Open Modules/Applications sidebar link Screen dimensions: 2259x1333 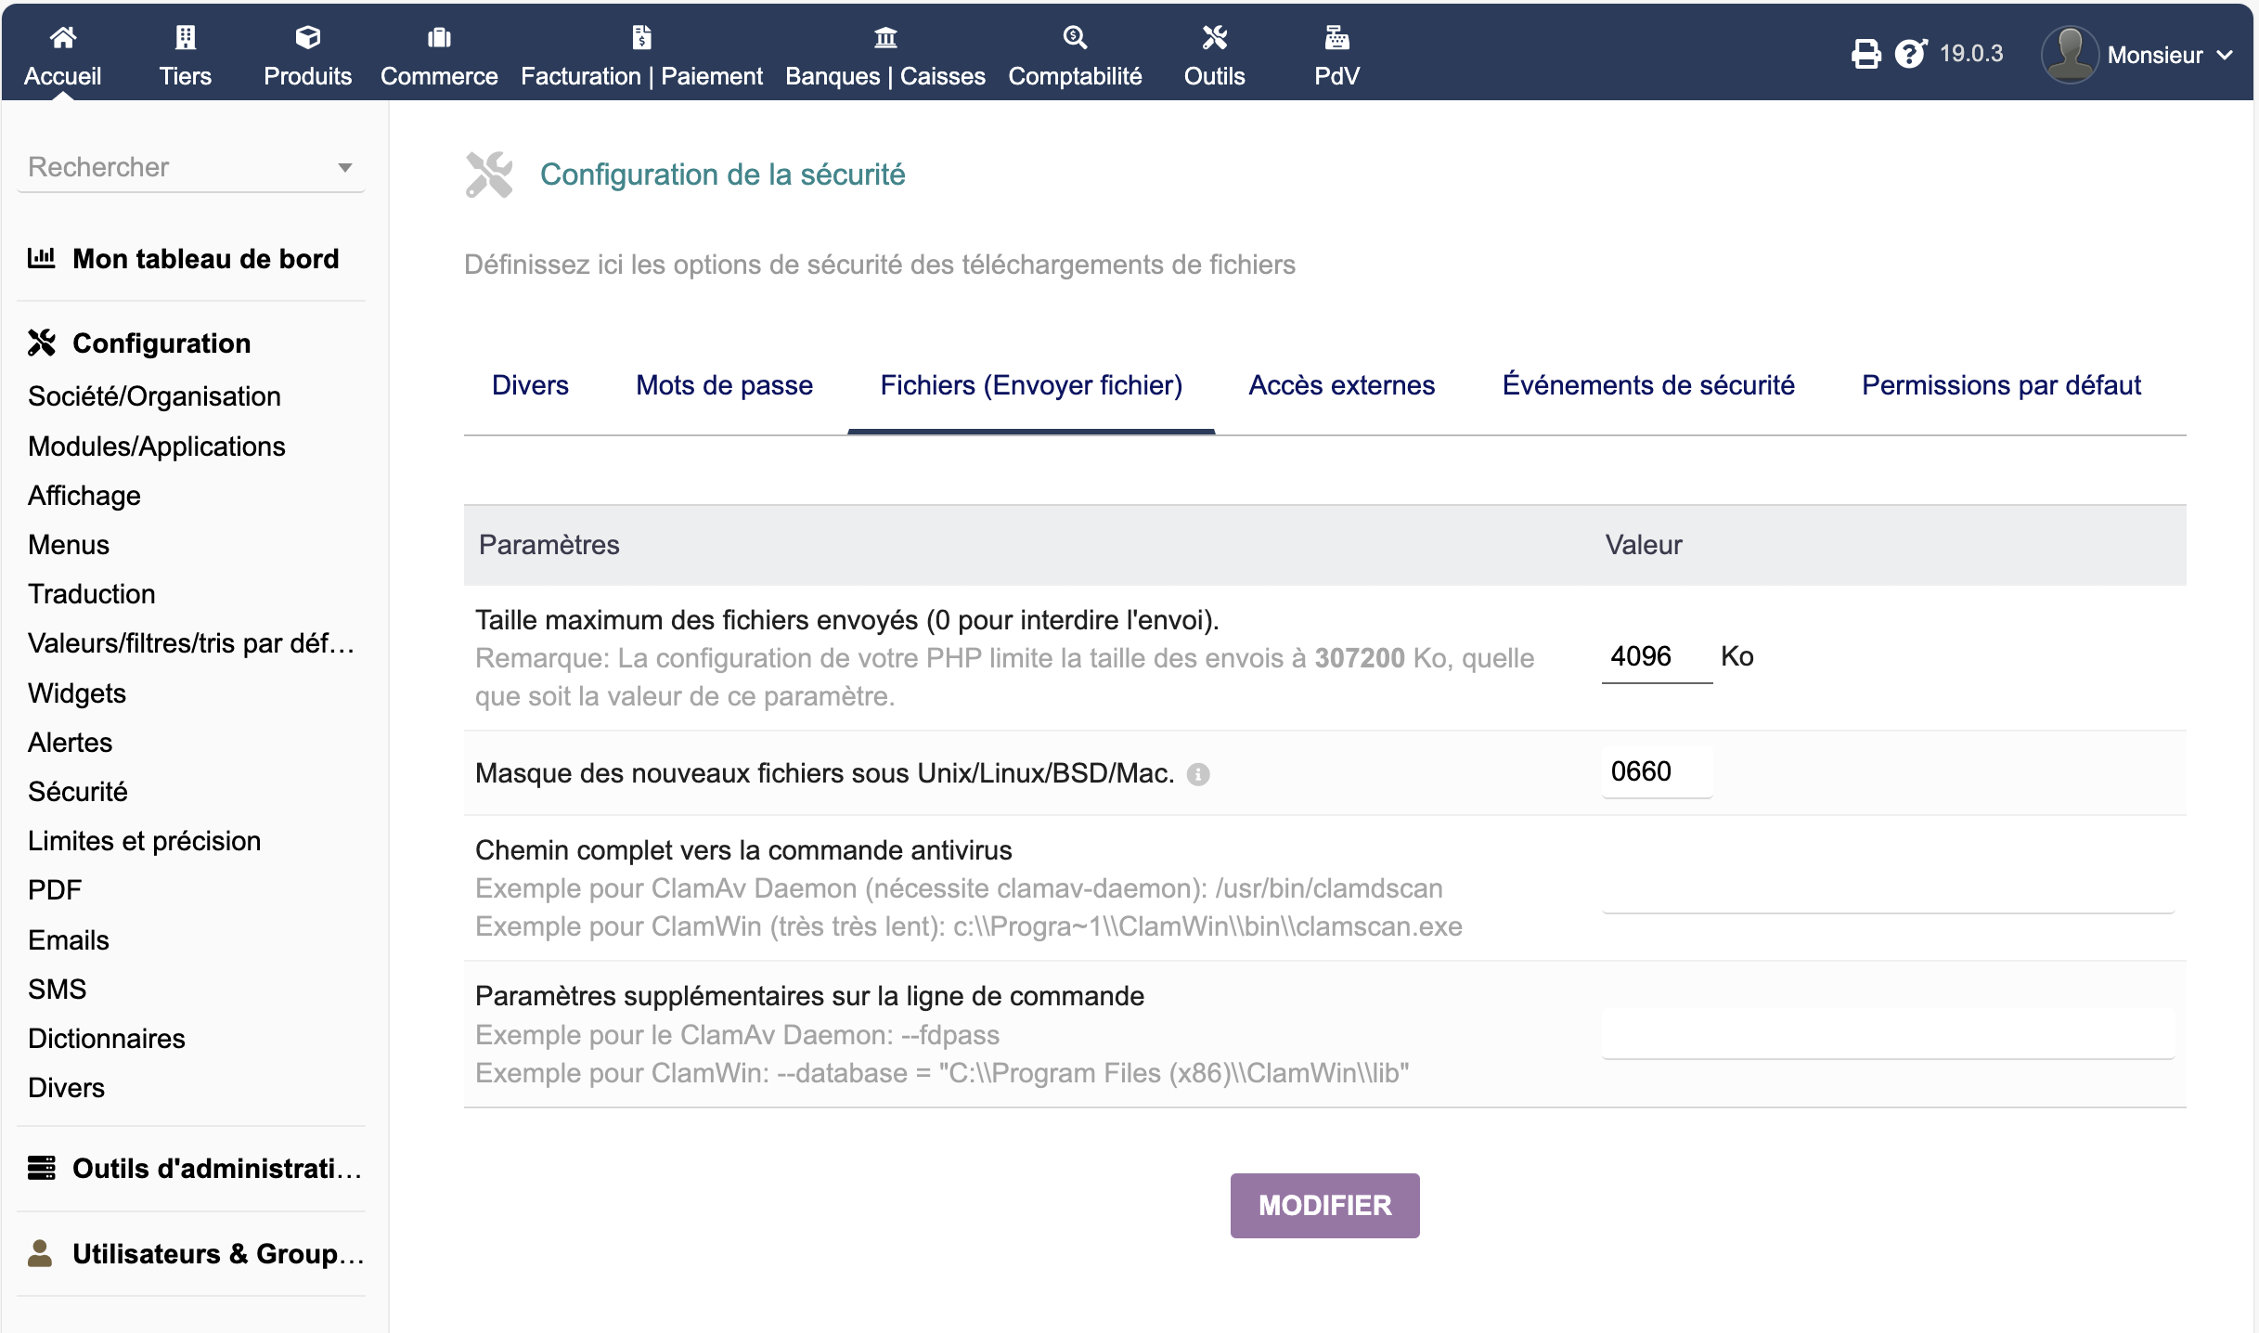pos(156,446)
